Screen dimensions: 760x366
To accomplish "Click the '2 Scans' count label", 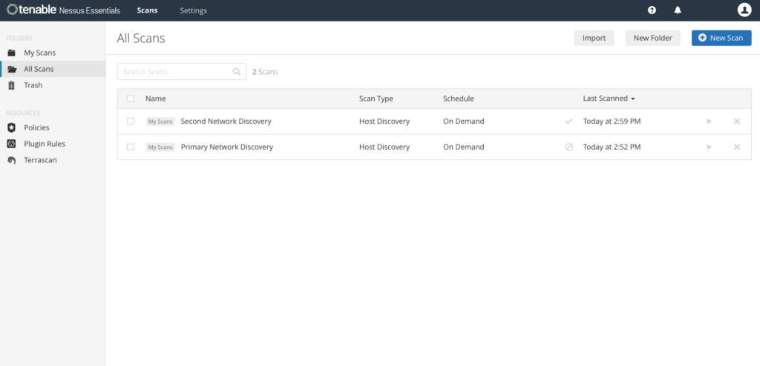I will [265, 72].
